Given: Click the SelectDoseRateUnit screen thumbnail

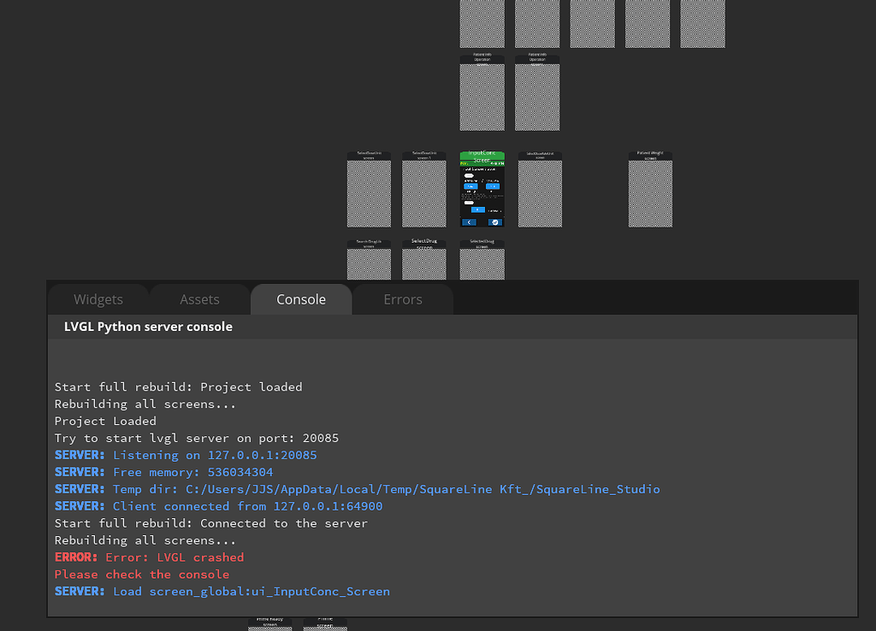Looking at the screenshot, I should 540,193.
